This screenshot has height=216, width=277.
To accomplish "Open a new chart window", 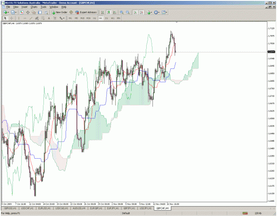I will tap(5, 12).
